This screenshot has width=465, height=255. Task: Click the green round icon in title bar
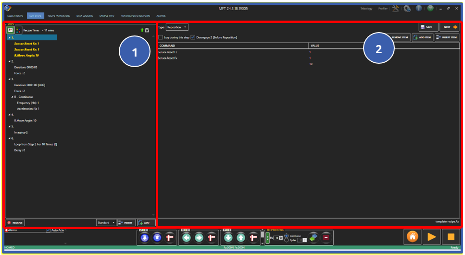click(x=430, y=8)
